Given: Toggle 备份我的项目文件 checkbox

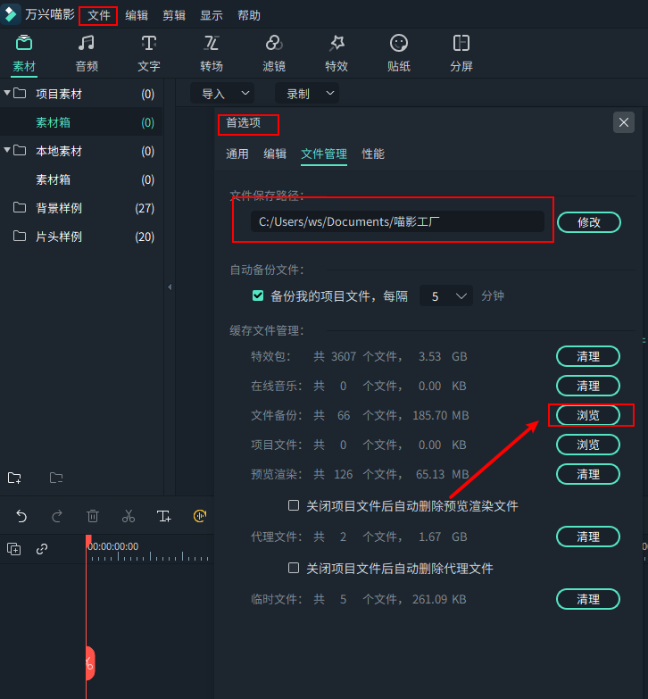Looking at the screenshot, I should tap(258, 295).
